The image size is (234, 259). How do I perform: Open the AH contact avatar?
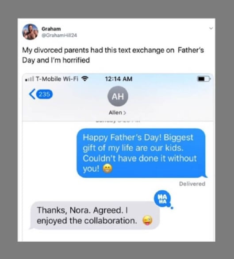click(118, 96)
